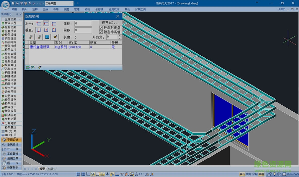Open the 视图 ribbon tab
The width and height of the screenshot is (299, 177).
click(x=66, y=10)
